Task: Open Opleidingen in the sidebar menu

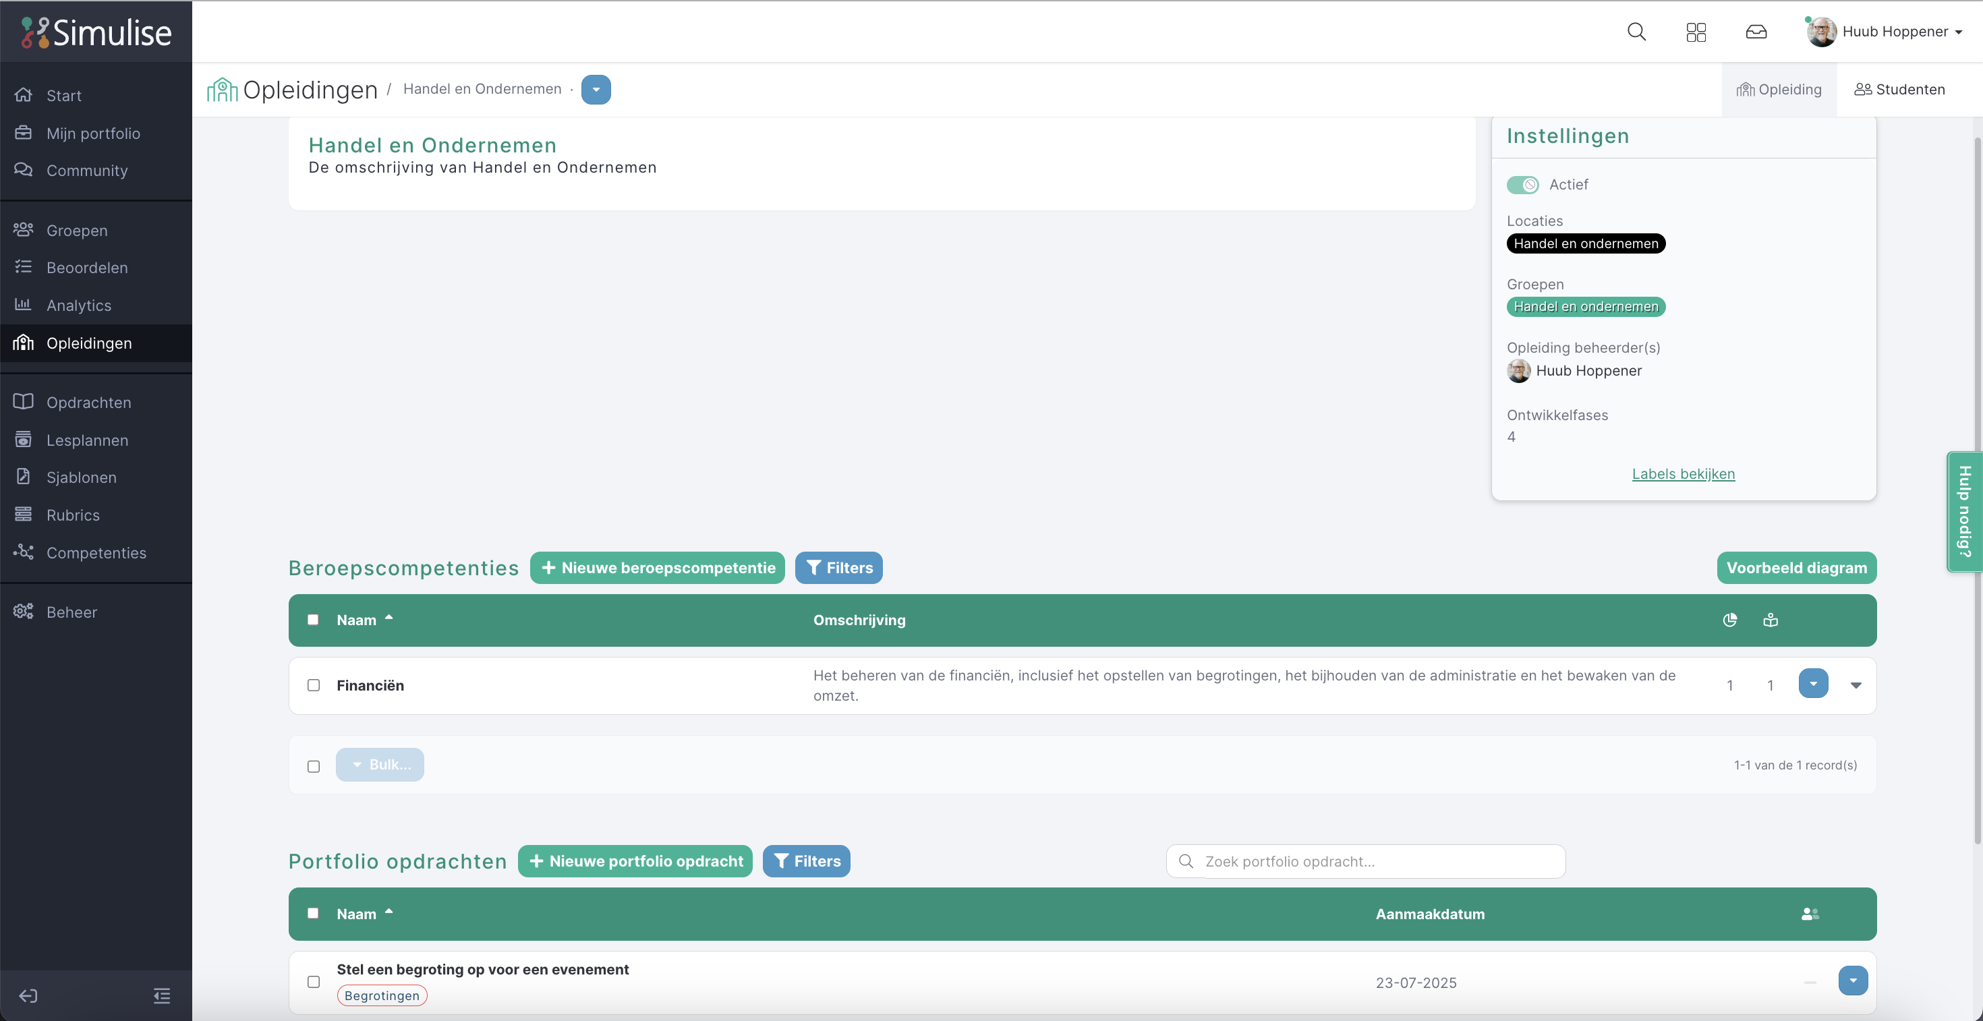Action: click(96, 343)
